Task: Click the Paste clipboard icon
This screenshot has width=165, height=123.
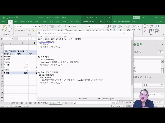Action: point(5,28)
